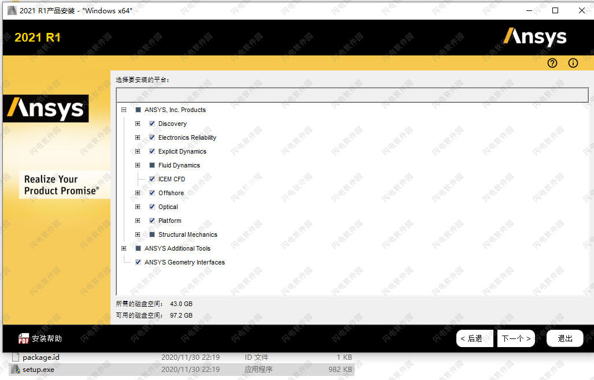Expand the Explicit Dynamics node

pyautogui.click(x=138, y=151)
